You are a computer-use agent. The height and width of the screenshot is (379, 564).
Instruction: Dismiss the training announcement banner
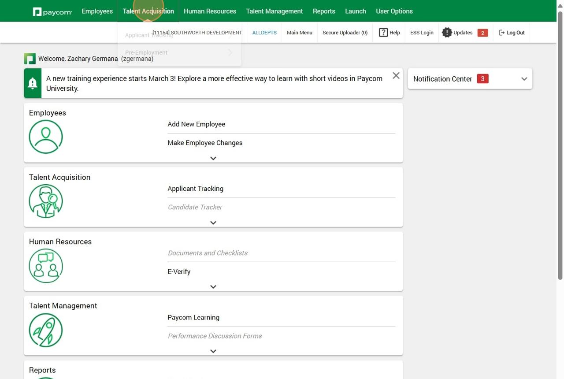(x=396, y=75)
